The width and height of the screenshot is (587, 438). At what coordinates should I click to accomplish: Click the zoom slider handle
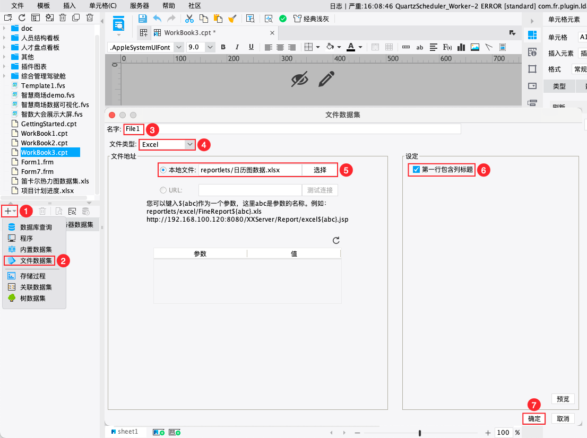420,433
